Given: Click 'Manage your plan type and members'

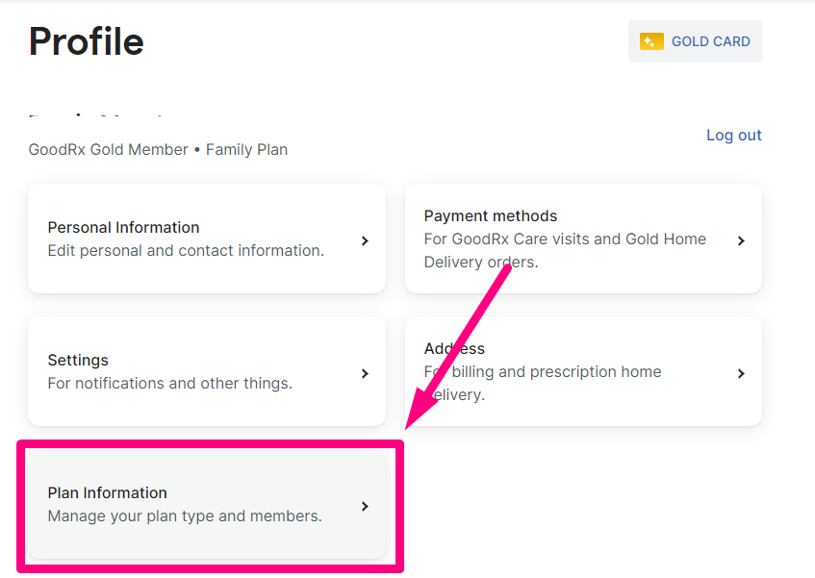Looking at the screenshot, I should pyautogui.click(x=185, y=516).
